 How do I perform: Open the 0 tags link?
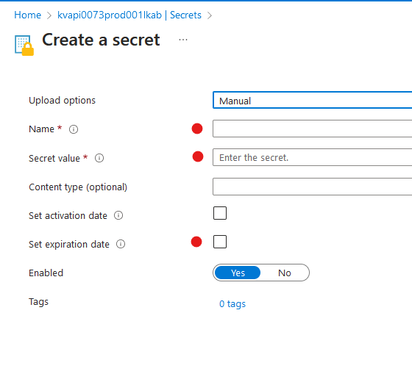coord(232,304)
